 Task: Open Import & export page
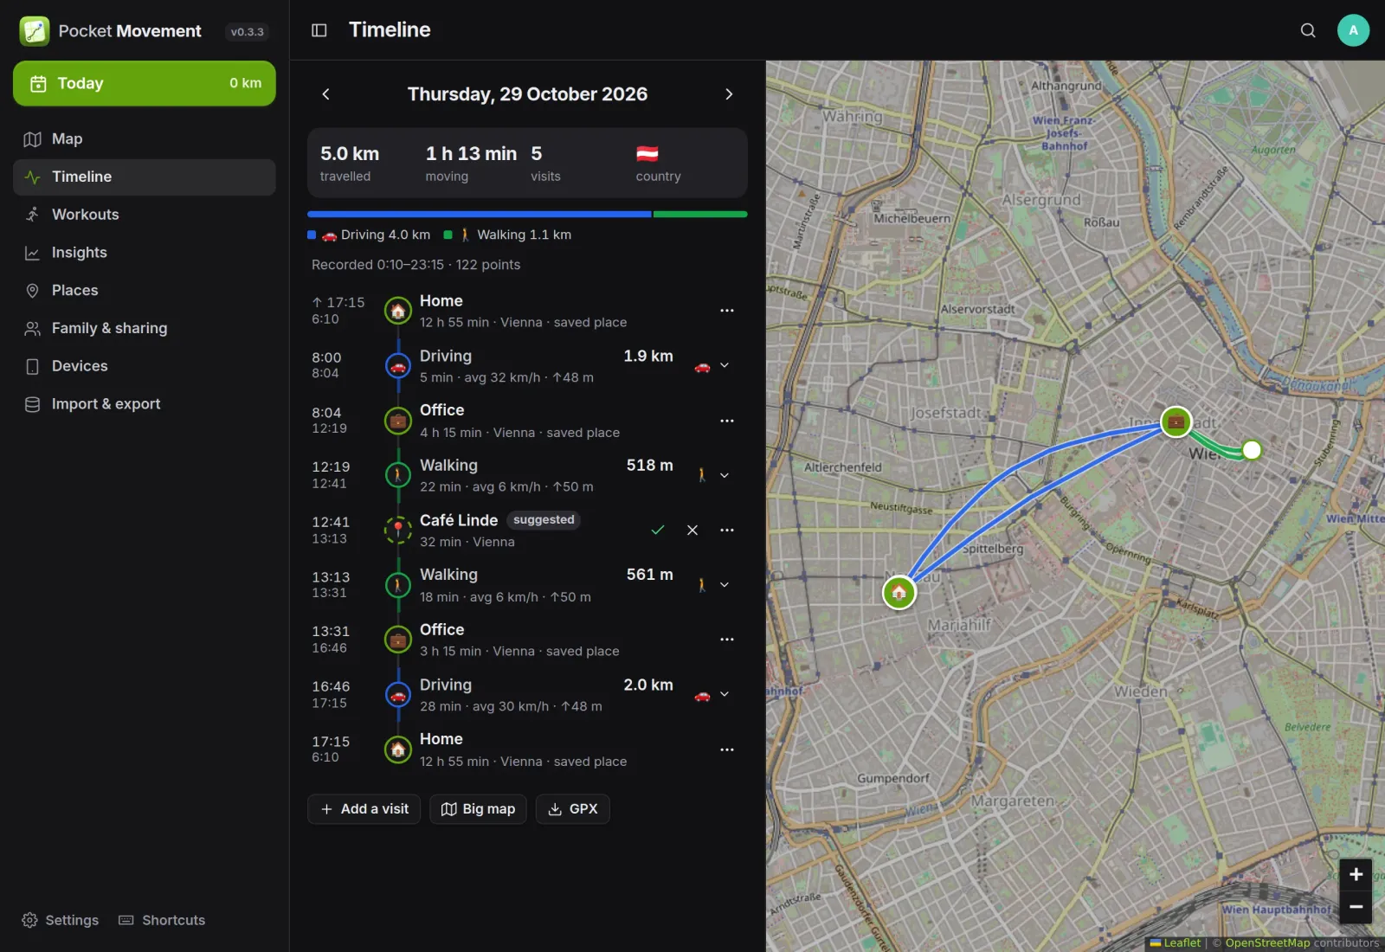145,404
